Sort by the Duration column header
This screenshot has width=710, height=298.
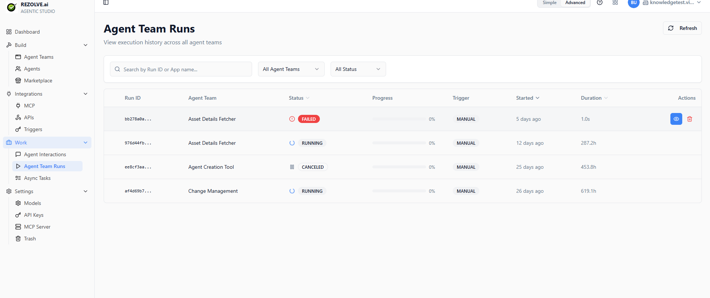pyautogui.click(x=595, y=98)
